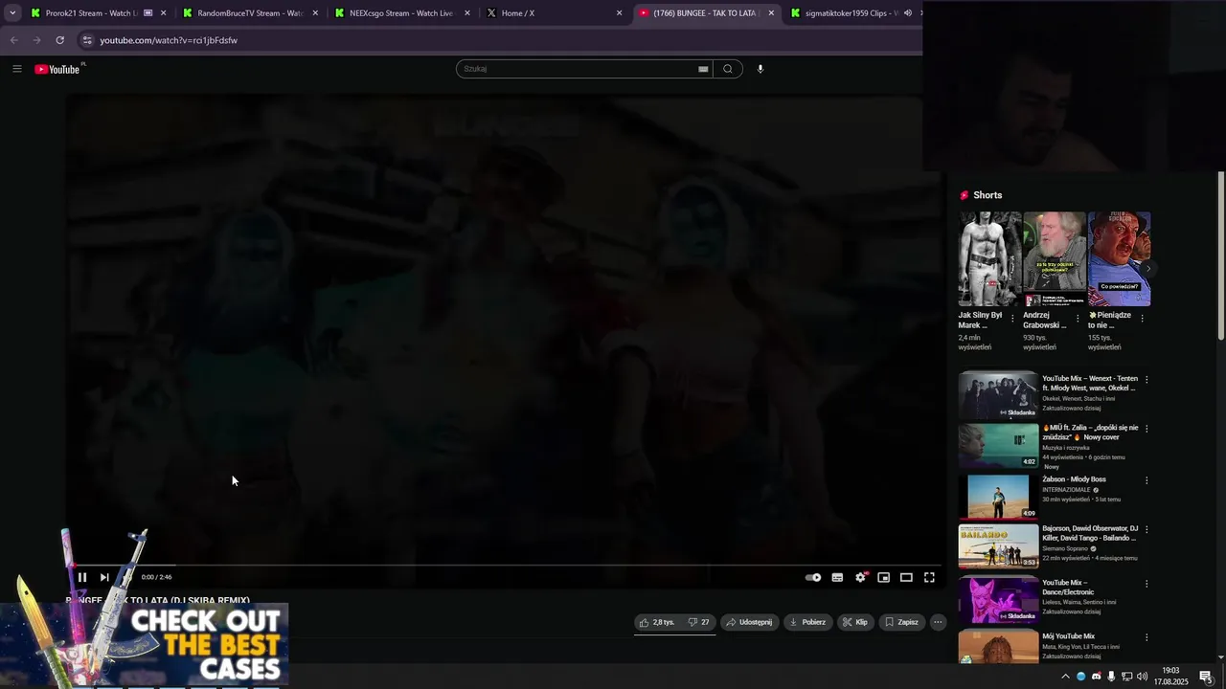This screenshot has width=1226, height=689.
Task: Open the Shorts shelf heading
Action: pyautogui.click(x=988, y=195)
